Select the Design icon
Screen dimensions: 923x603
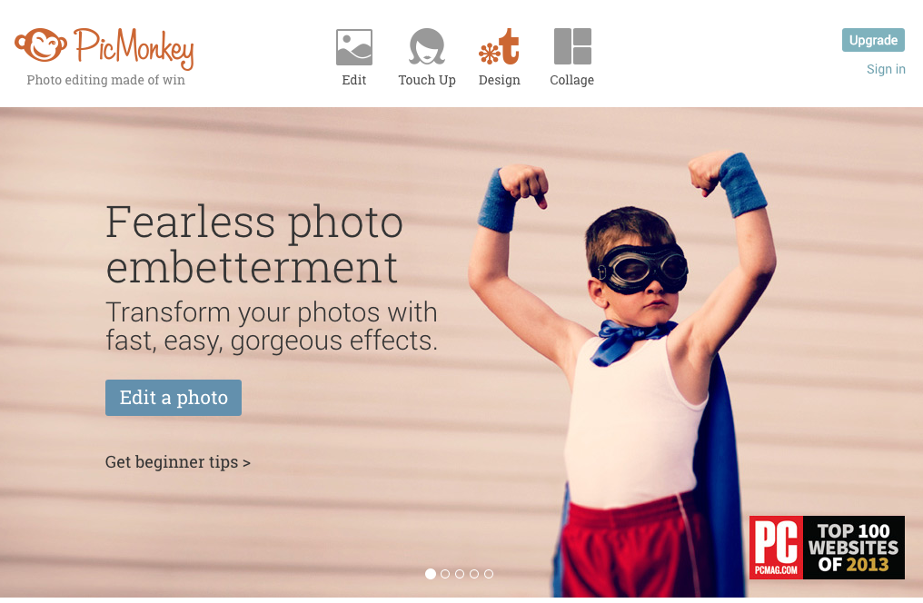(499, 46)
